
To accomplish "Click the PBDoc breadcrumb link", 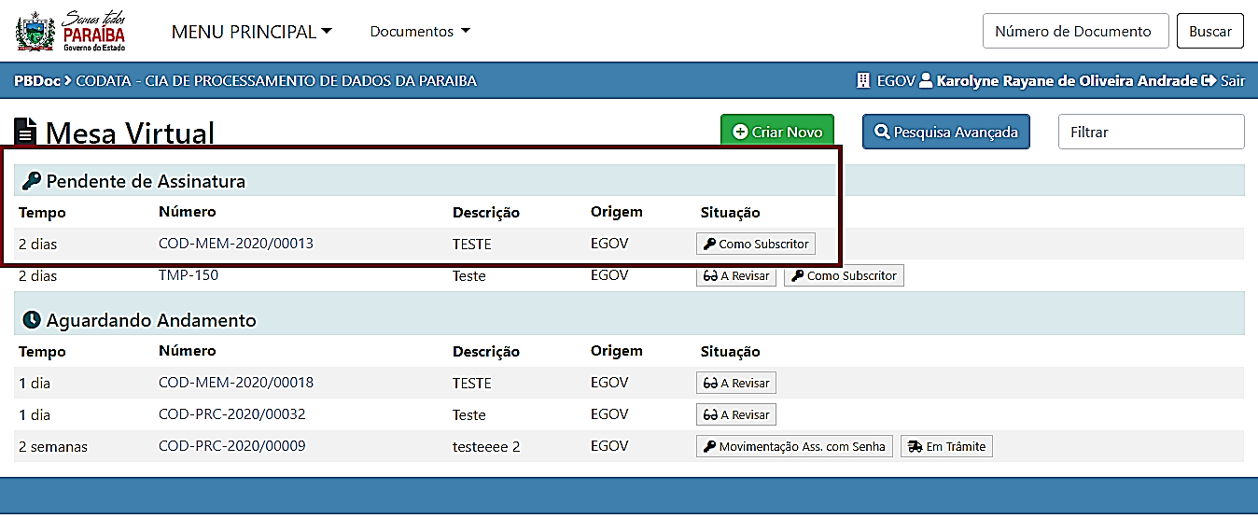I will (37, 81).
